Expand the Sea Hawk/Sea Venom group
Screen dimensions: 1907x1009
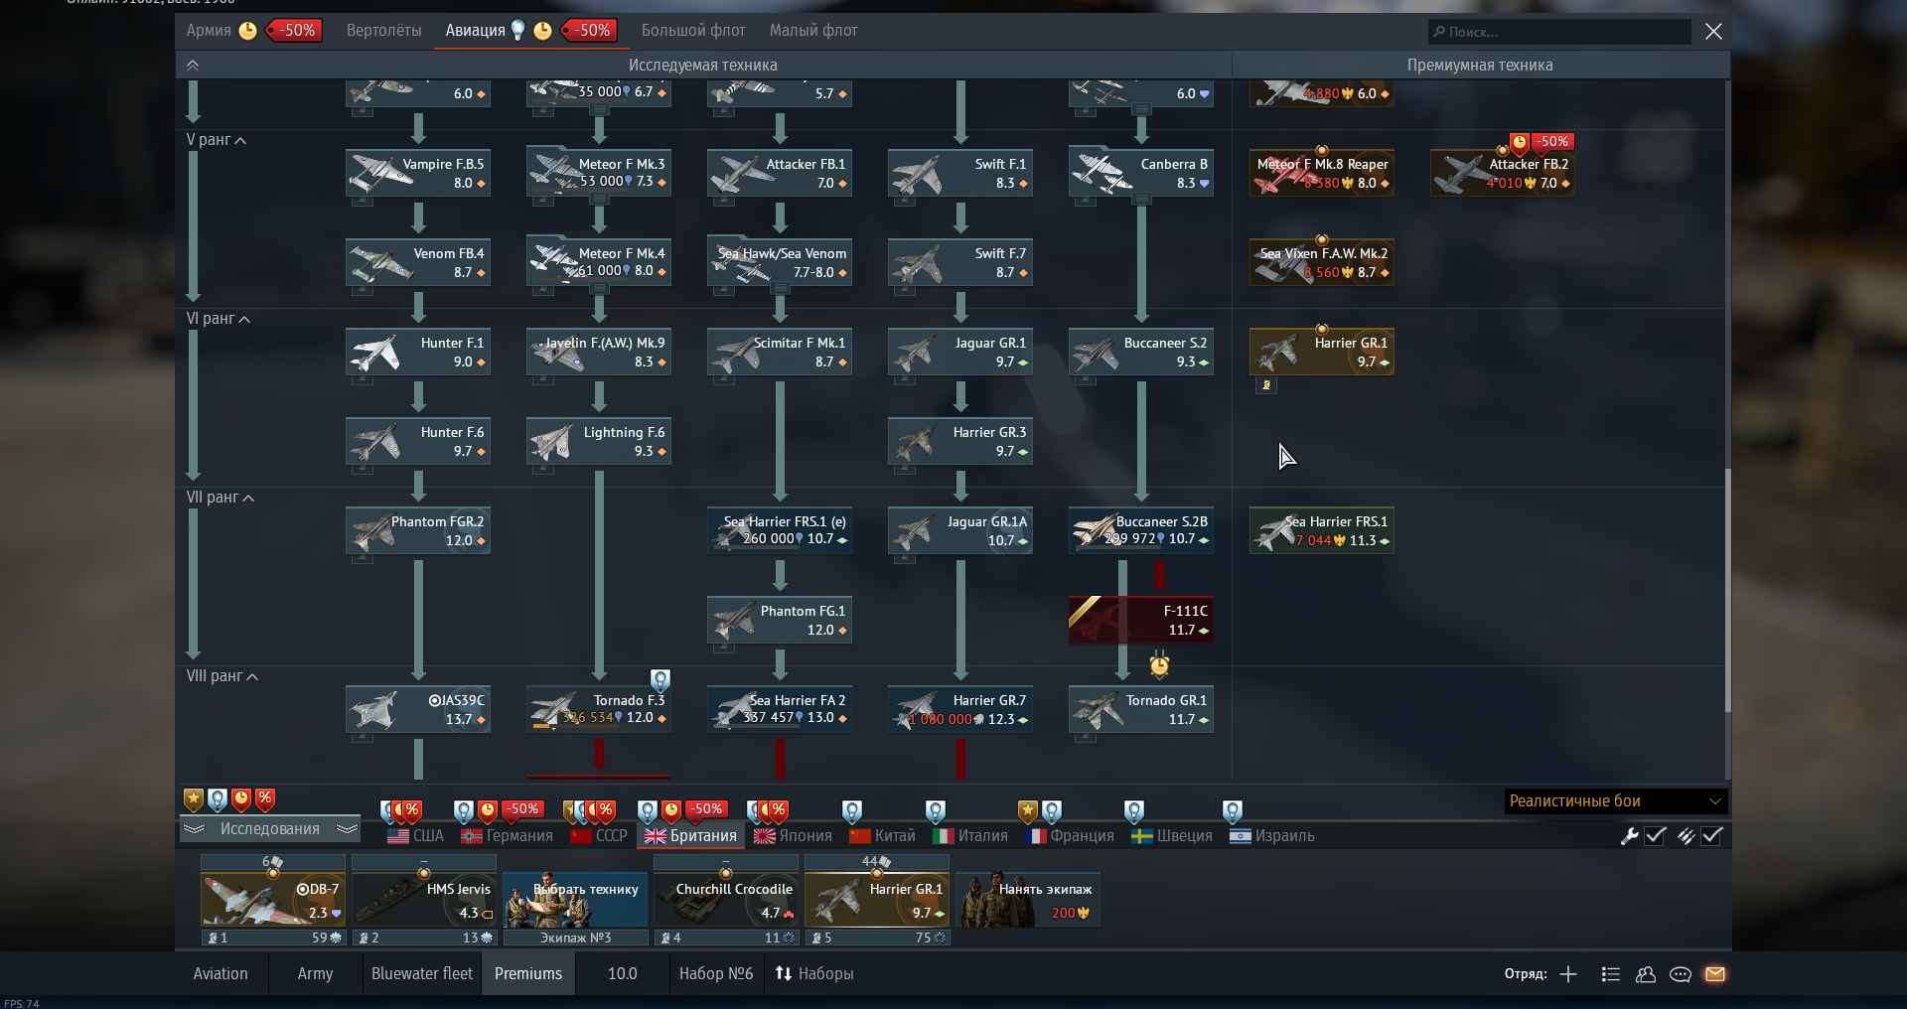click(x=780, y=289)
